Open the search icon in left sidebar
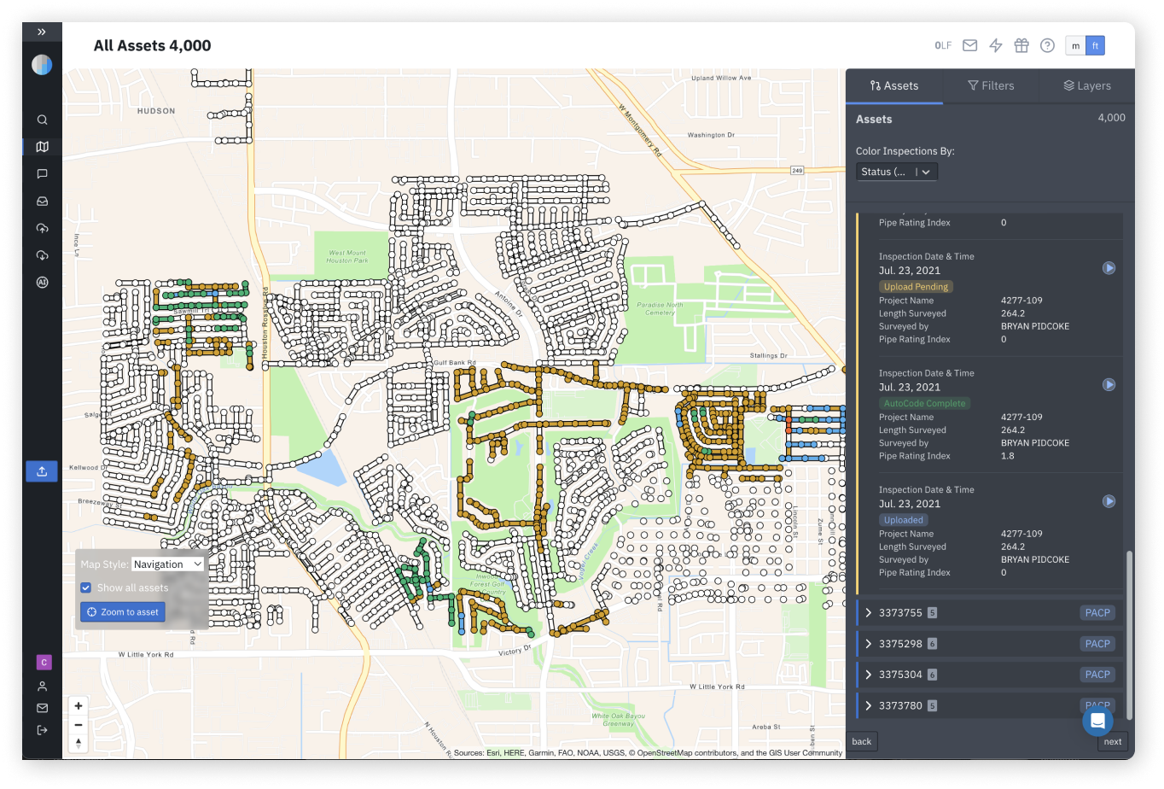The width and height of the screenshot is (1164, 789). 42,120
